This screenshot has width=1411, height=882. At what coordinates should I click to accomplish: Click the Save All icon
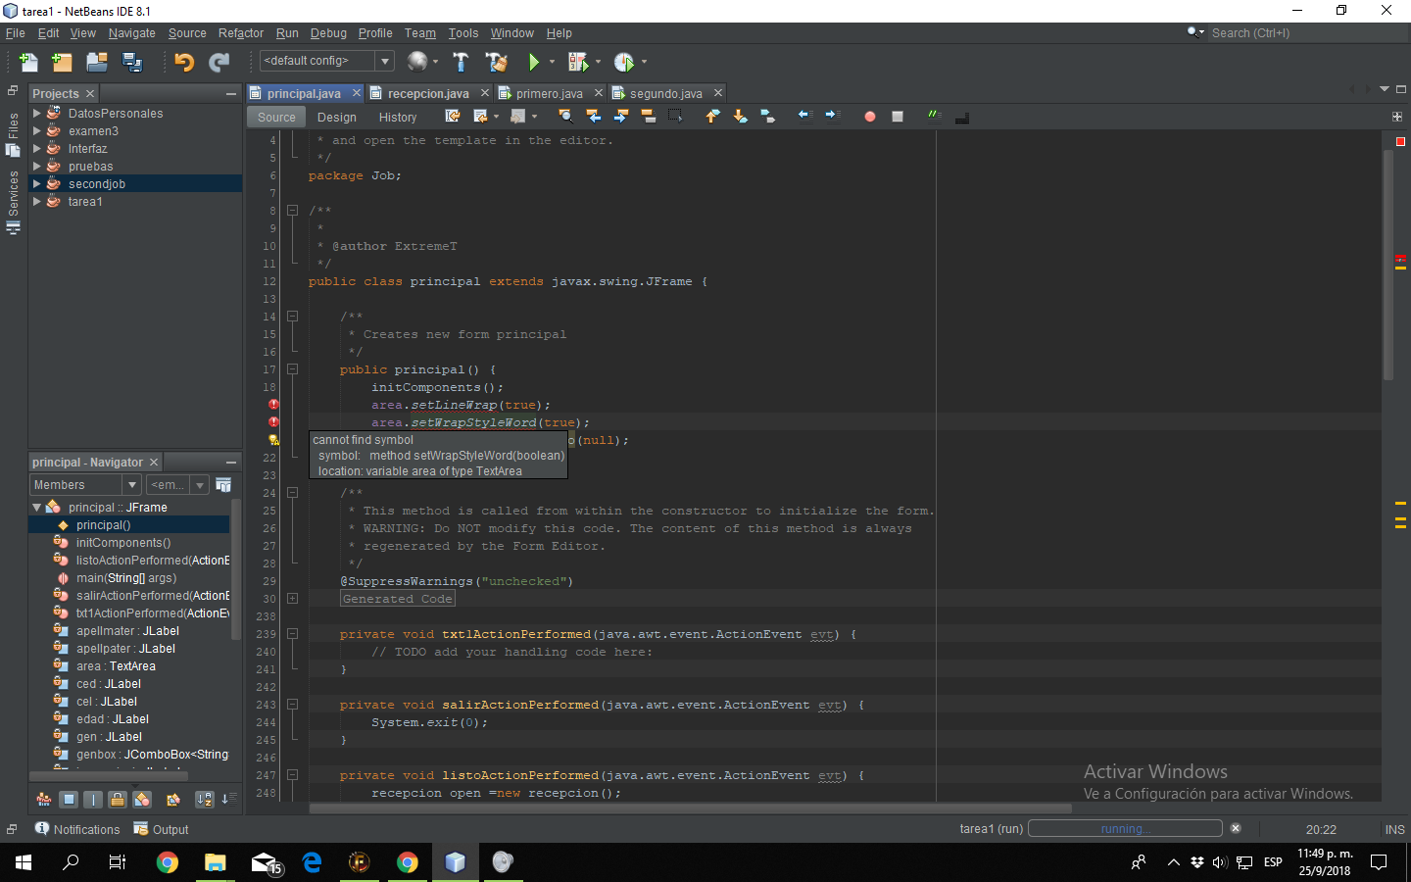pos(131,62)
